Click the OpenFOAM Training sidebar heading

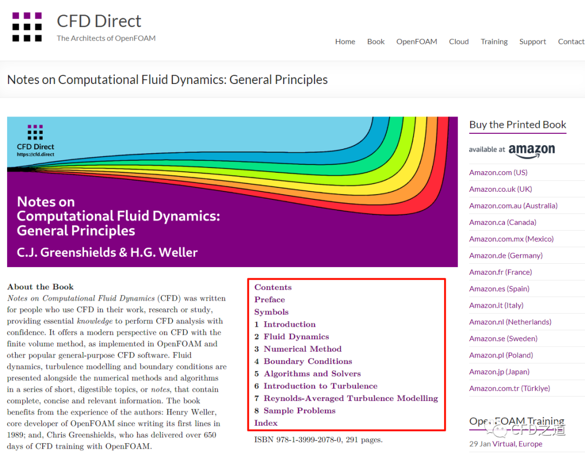pos(517,421)
